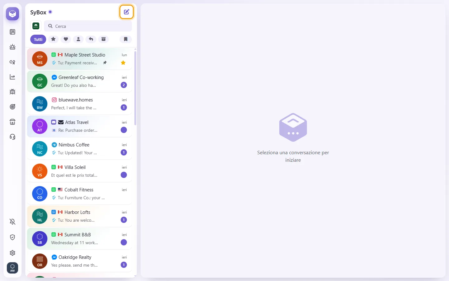This screenshot has width=449, height=281.
Task: Select the target icon in sidebar
Action: click(x=12, y=107)
